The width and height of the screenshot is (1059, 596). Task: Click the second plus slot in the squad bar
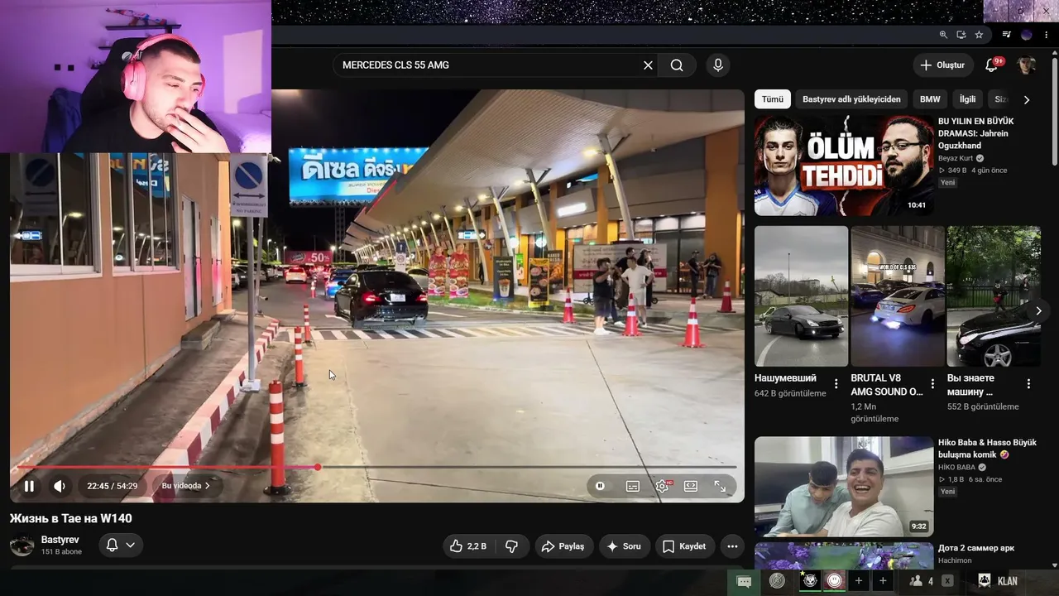[883, 581]
